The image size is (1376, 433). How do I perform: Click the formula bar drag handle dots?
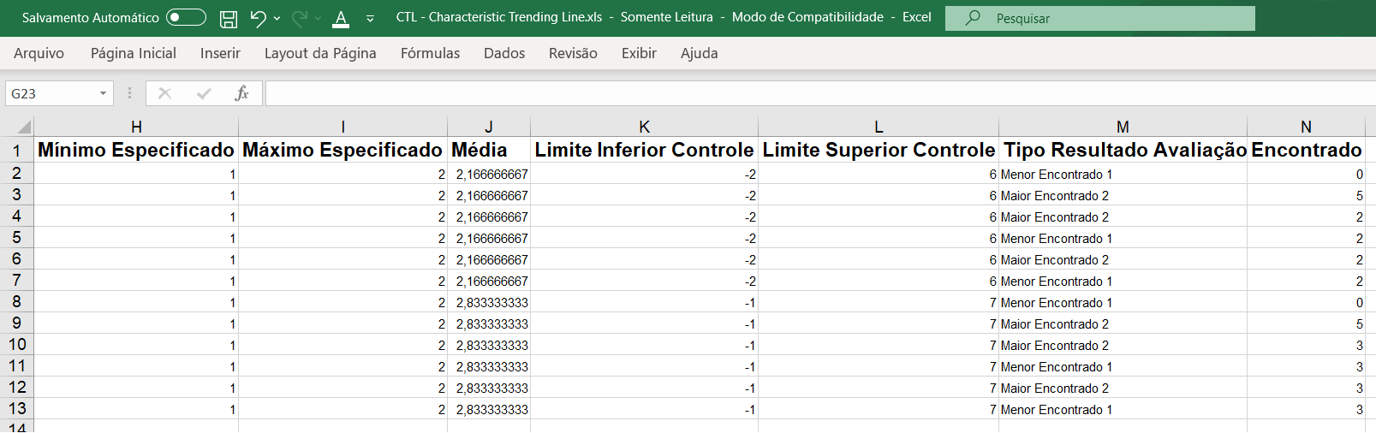pyautogui.click(x=129, y=93)
